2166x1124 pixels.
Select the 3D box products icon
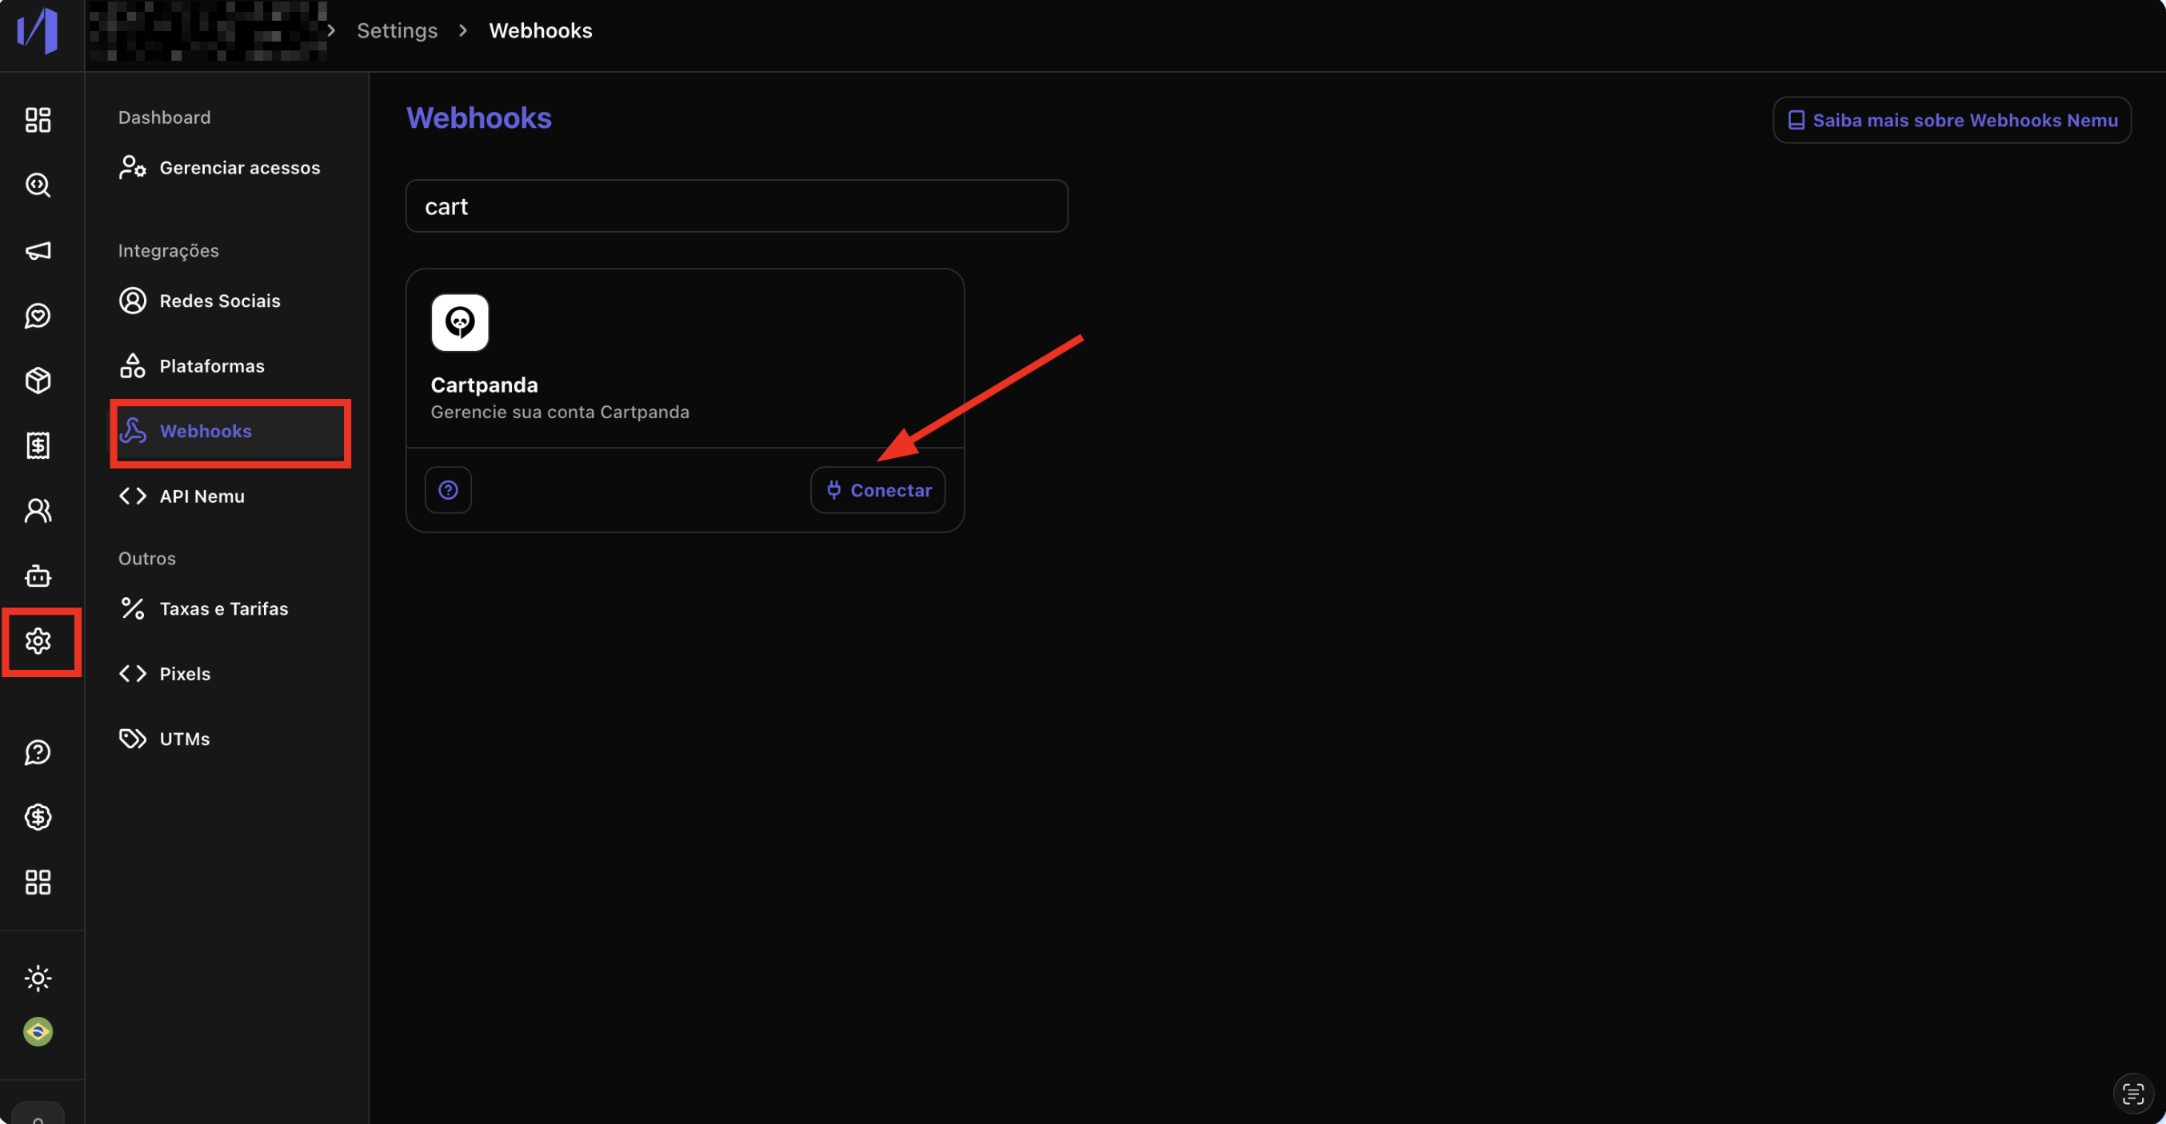coord(38,380)
